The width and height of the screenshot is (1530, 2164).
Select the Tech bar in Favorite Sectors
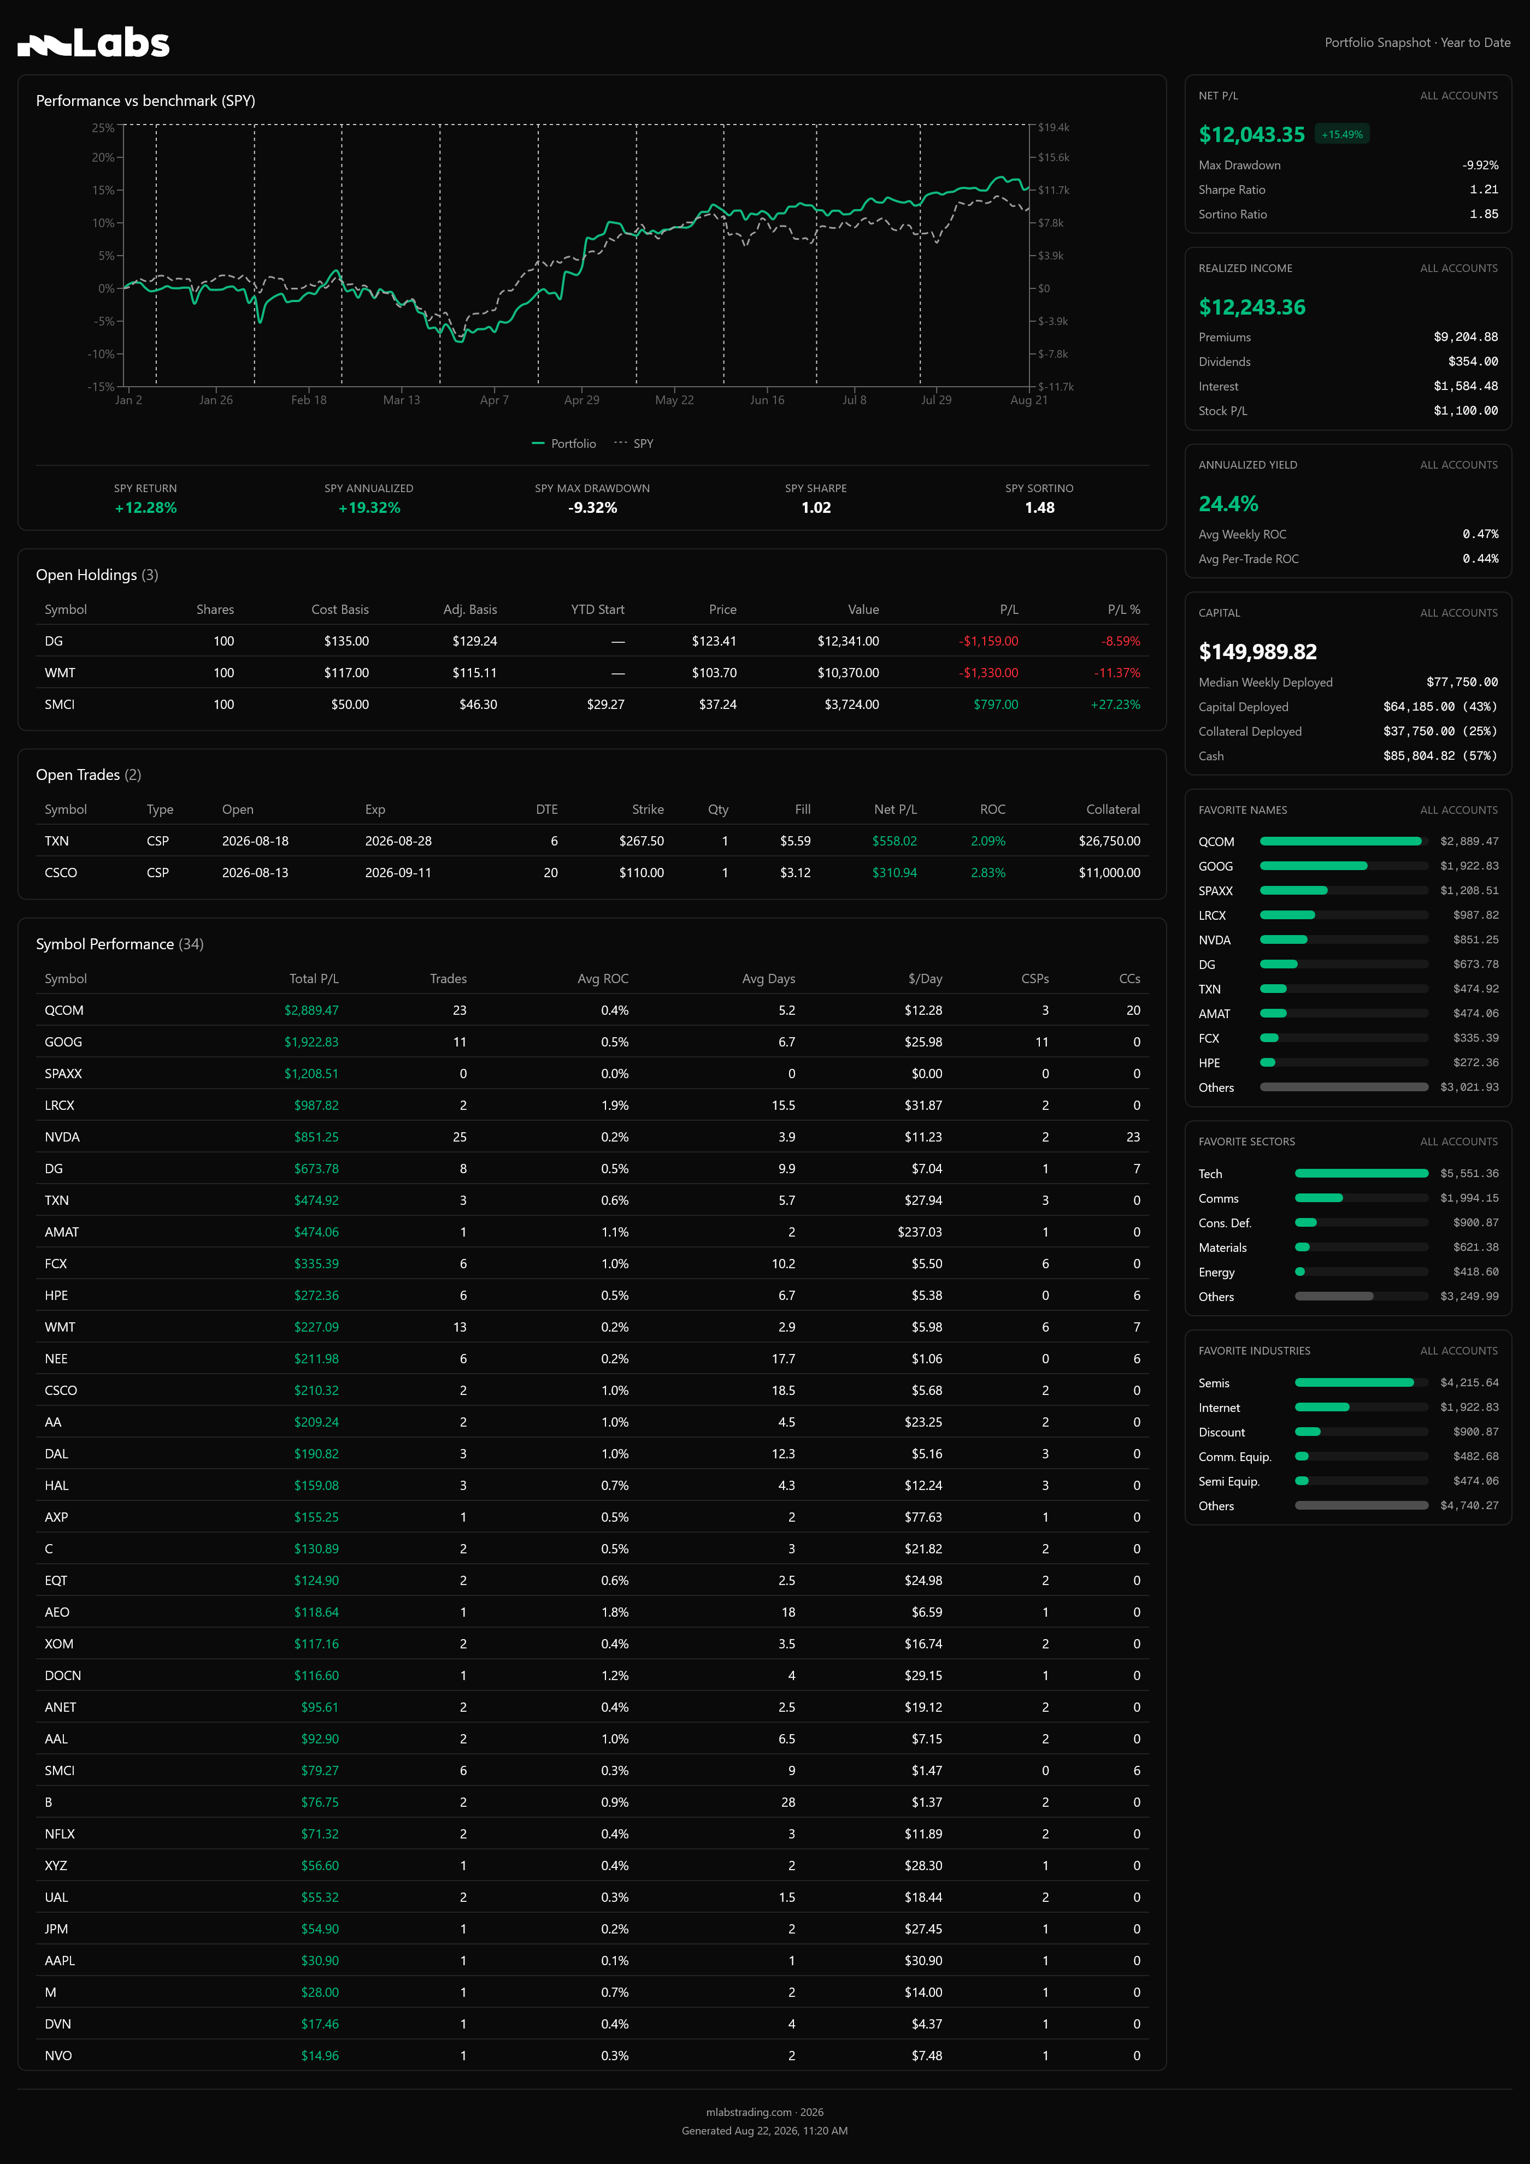(1361, 1173)
